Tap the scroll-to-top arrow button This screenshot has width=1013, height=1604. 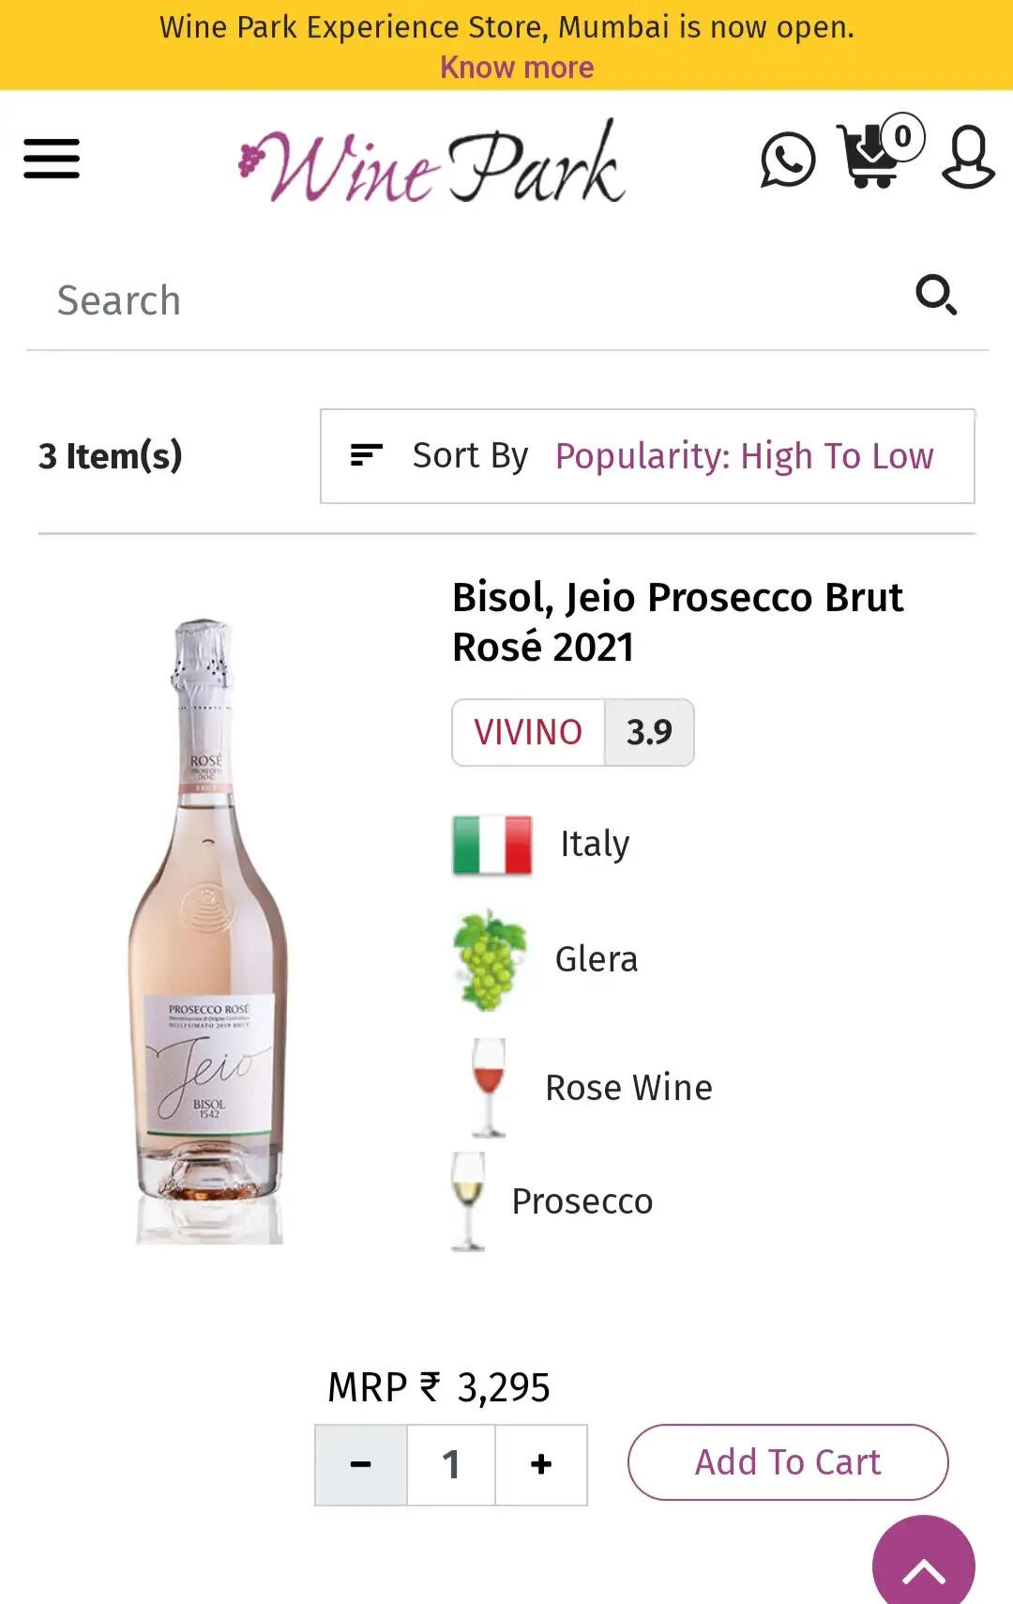pos(923,1566)
